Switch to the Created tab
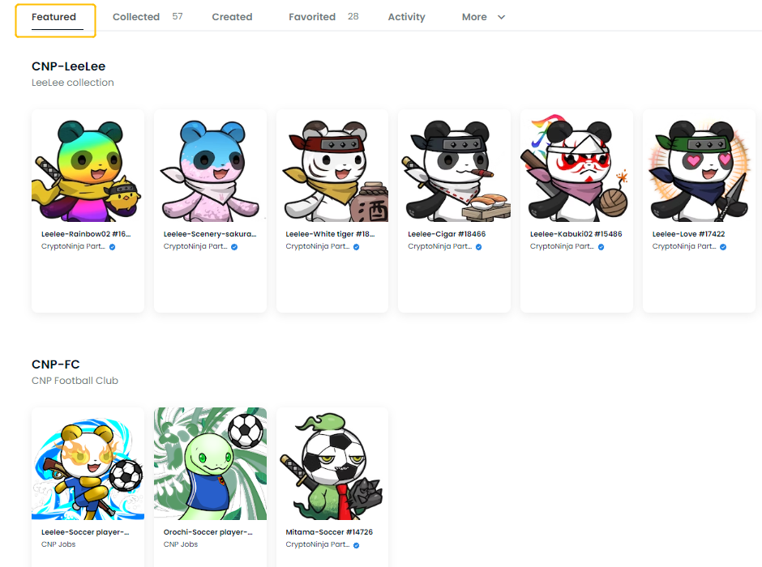 (x=233, y=17)
